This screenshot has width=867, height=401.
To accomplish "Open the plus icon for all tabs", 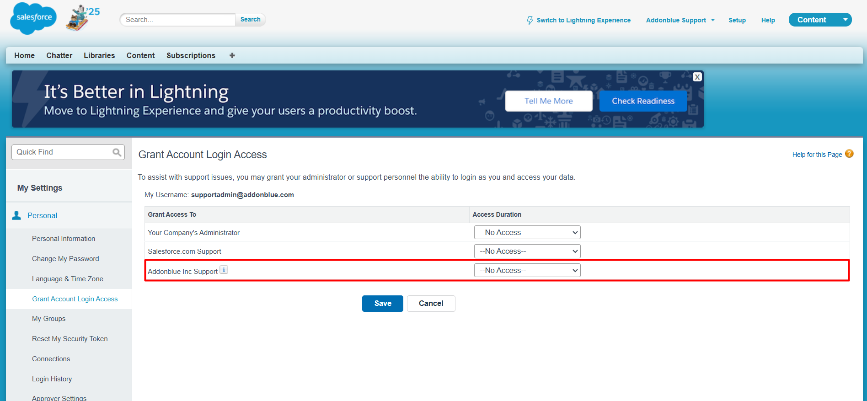I will [232, 55].
